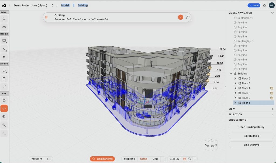This screenshot has width=276, height=163.
Task: Dismiss the Orbiting hint with orange X
Action: click(180, 17)
